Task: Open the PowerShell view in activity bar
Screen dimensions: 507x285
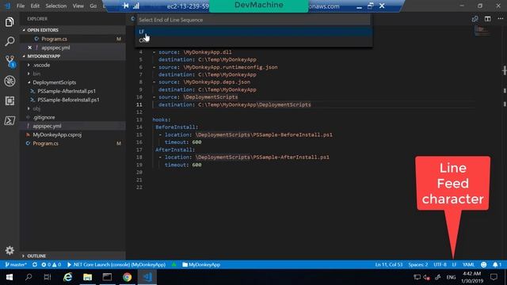Action: (10, 120)
